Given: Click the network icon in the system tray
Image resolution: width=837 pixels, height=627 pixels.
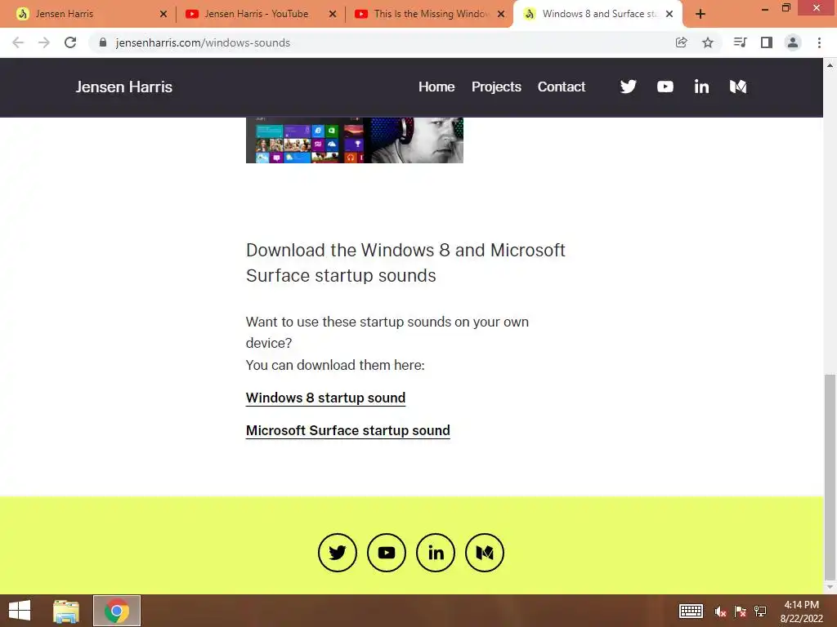Looking at the screenshot, I should tap(760, 611).
